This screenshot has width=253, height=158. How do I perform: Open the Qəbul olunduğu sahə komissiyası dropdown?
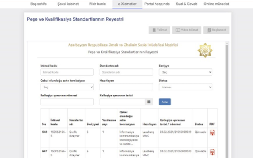tap(67, 87)
